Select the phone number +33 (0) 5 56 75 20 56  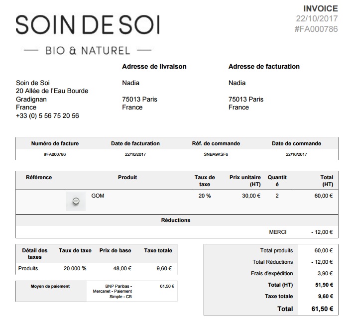[x=47, y=115]
